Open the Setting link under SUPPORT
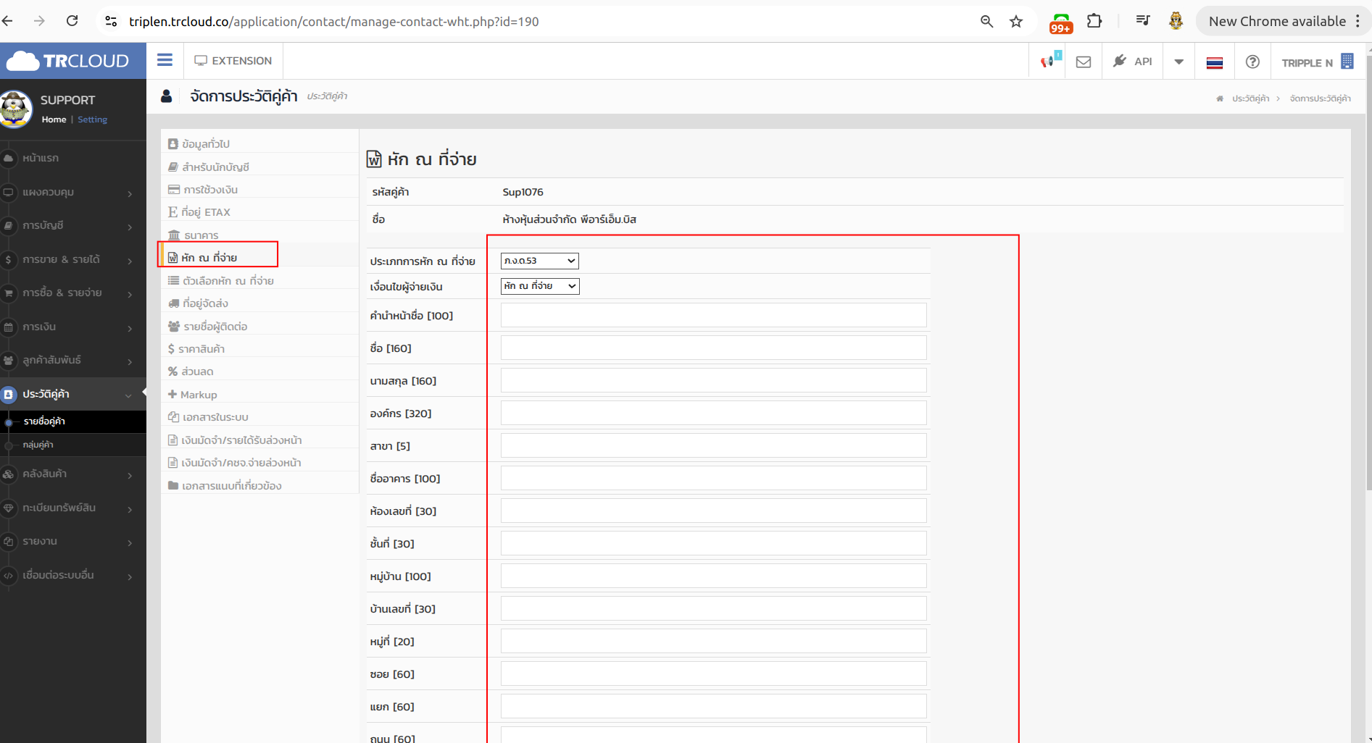 tap(92, 119)
